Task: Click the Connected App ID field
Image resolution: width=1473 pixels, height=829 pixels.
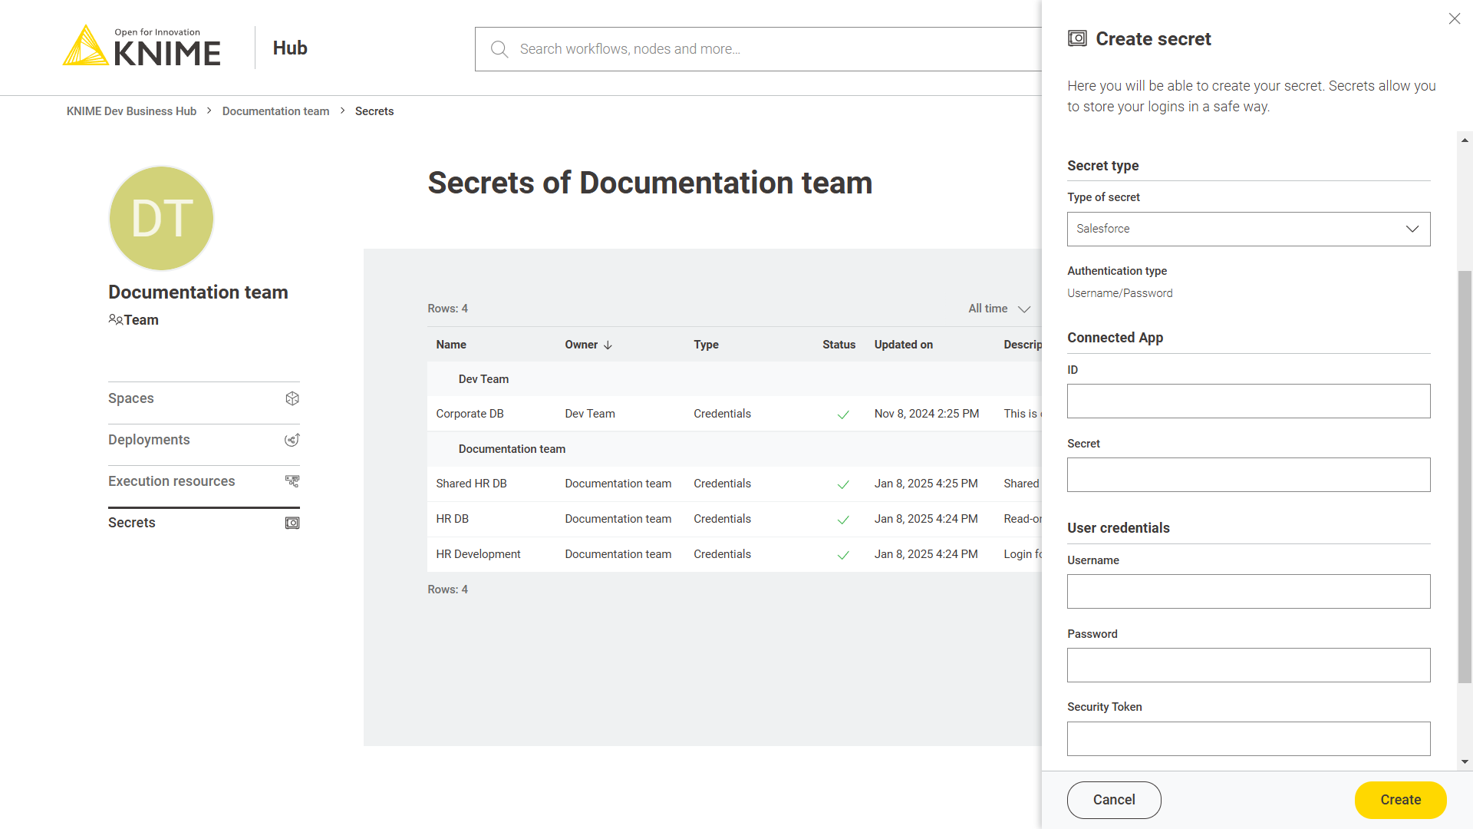Action: pyautogui.click(x=1248, y=401)
